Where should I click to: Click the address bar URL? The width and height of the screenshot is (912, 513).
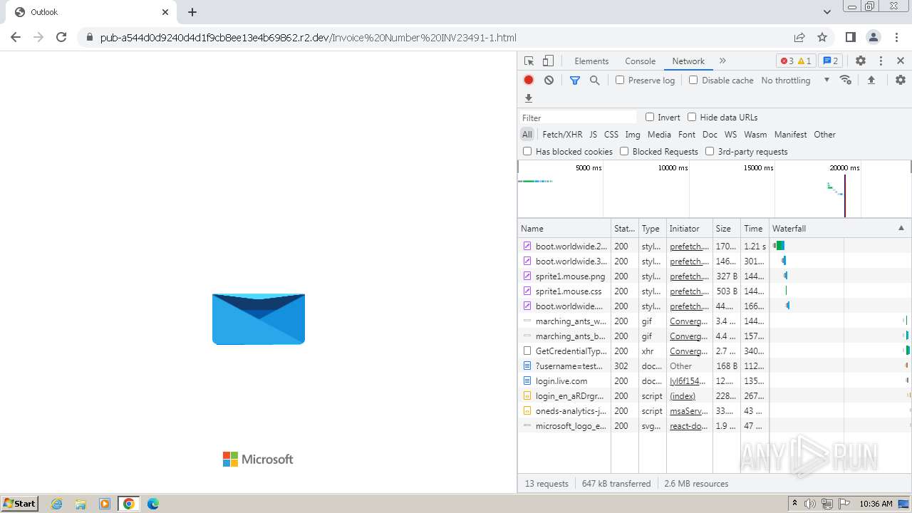click(309, 38)
